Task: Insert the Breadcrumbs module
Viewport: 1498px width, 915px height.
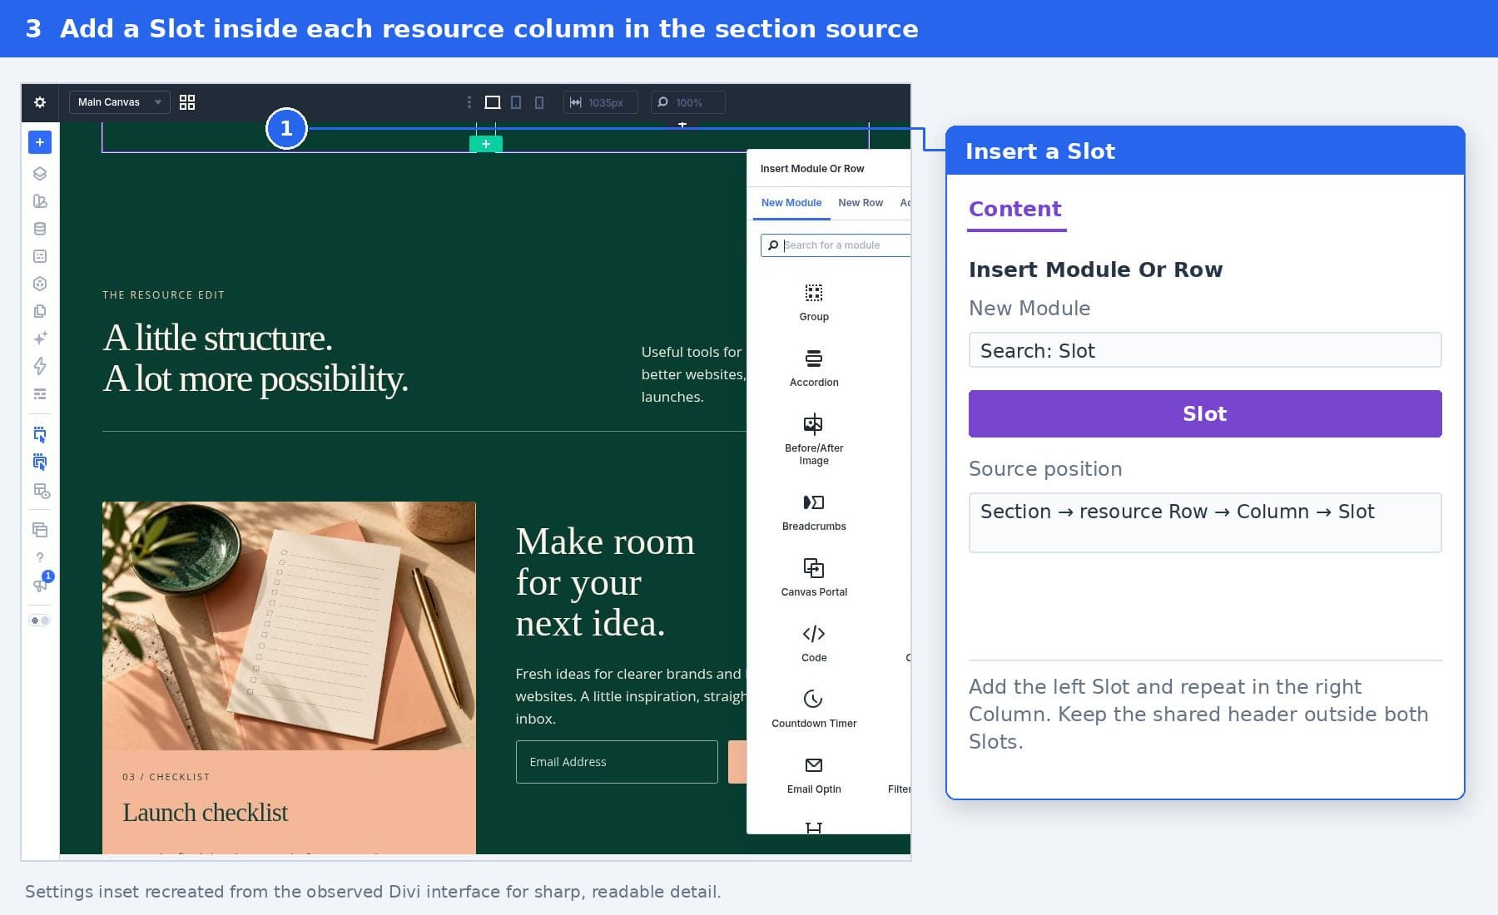Action: pos(814,512)
